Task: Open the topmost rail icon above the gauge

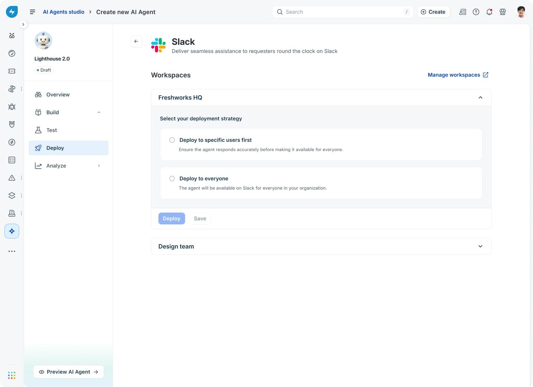Action: pyautogui.click(x=12, y=36)
